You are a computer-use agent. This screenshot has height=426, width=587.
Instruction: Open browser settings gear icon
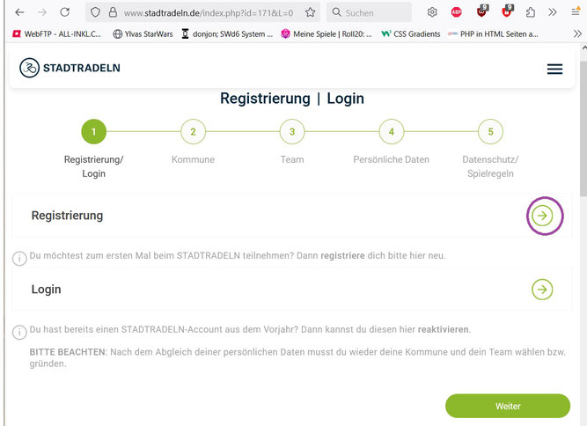click(432, 12)
